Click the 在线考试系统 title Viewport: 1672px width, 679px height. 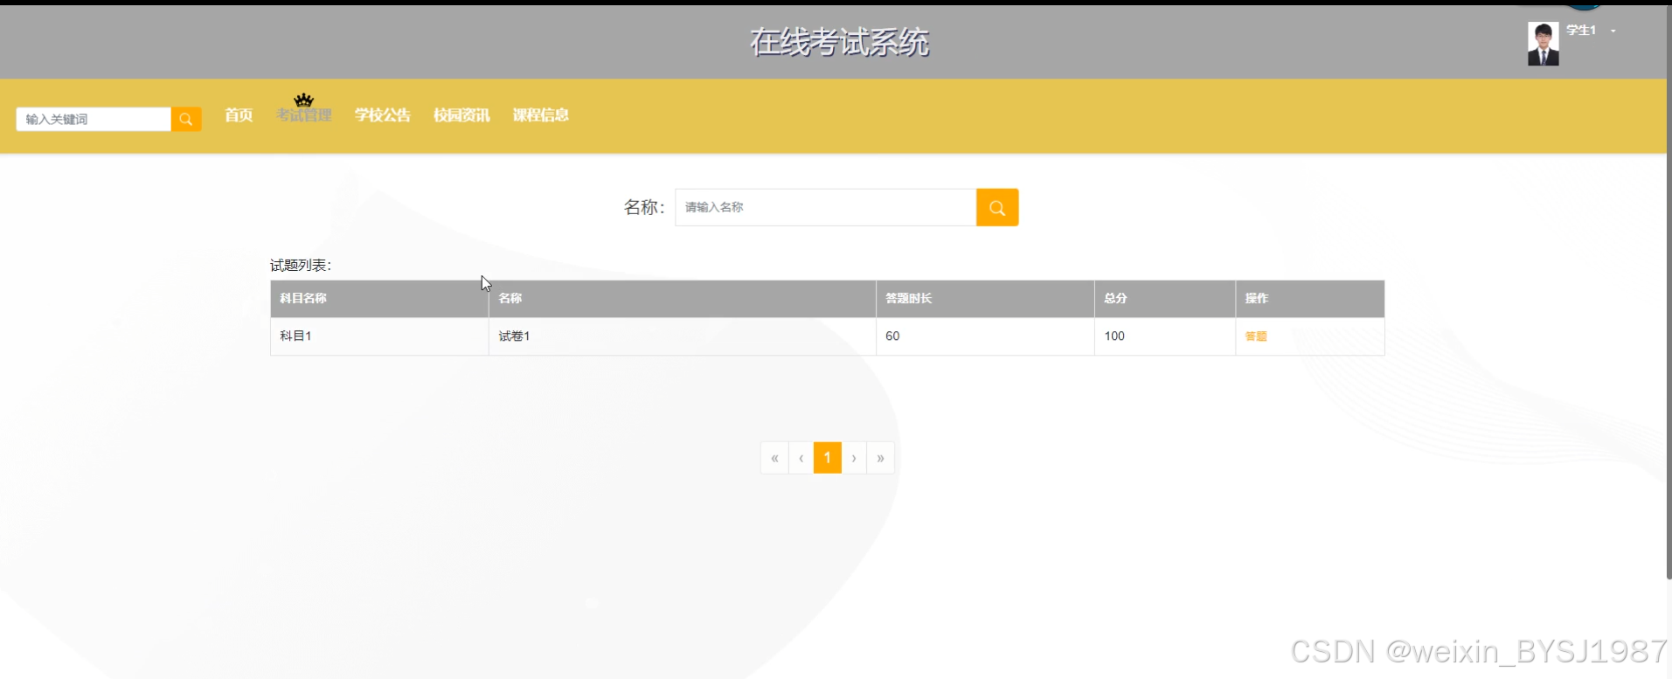pos(839,42)
